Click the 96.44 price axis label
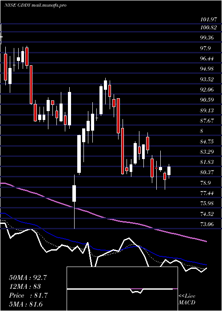 pos(207,59)
